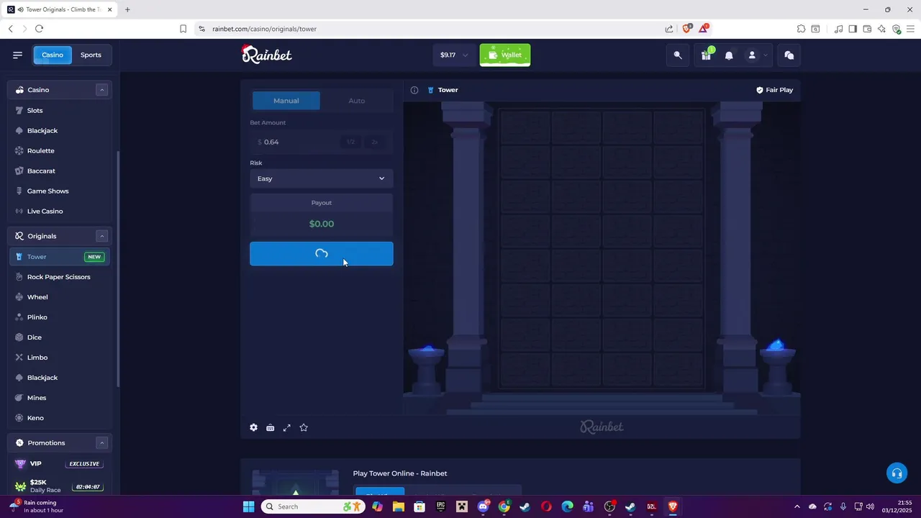Switch to Sports mode toggle
The height and width of the screenshot is (518, 921).
click(x=91, y=55)
